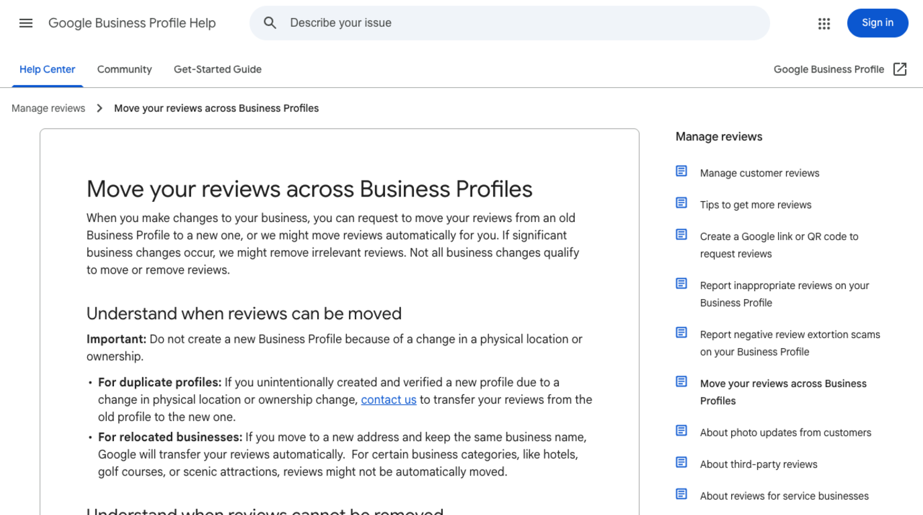923x515 pixels.
Task: Open Tips to get more reviews article
Action: click(x=755, y=205)
